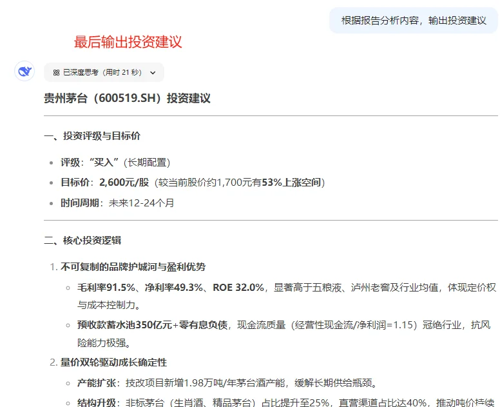Image resolution: width=500 pixels, height=407 pixels.
Task: Click the text 毛利率91.5%
Action: click(106, 288)
